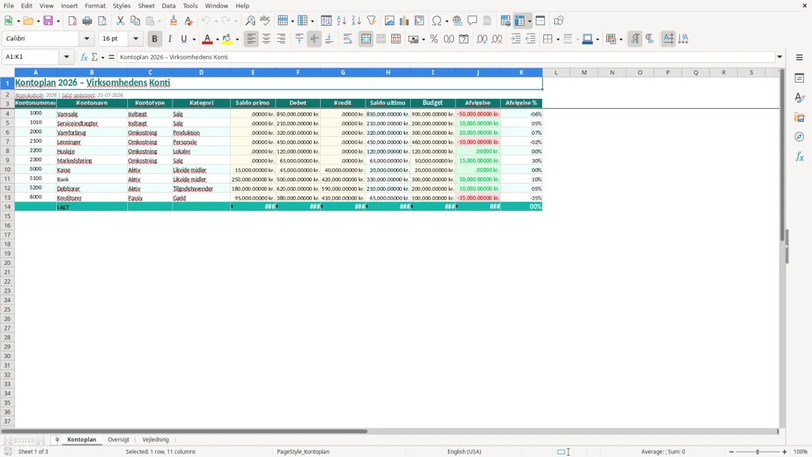Insert an image
Screen dimensions: 812x457
389,21
